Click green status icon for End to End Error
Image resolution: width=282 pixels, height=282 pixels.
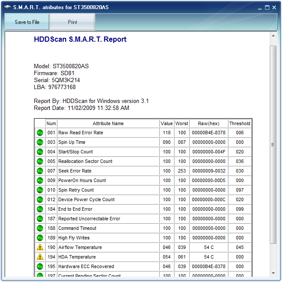coord(40,209)
